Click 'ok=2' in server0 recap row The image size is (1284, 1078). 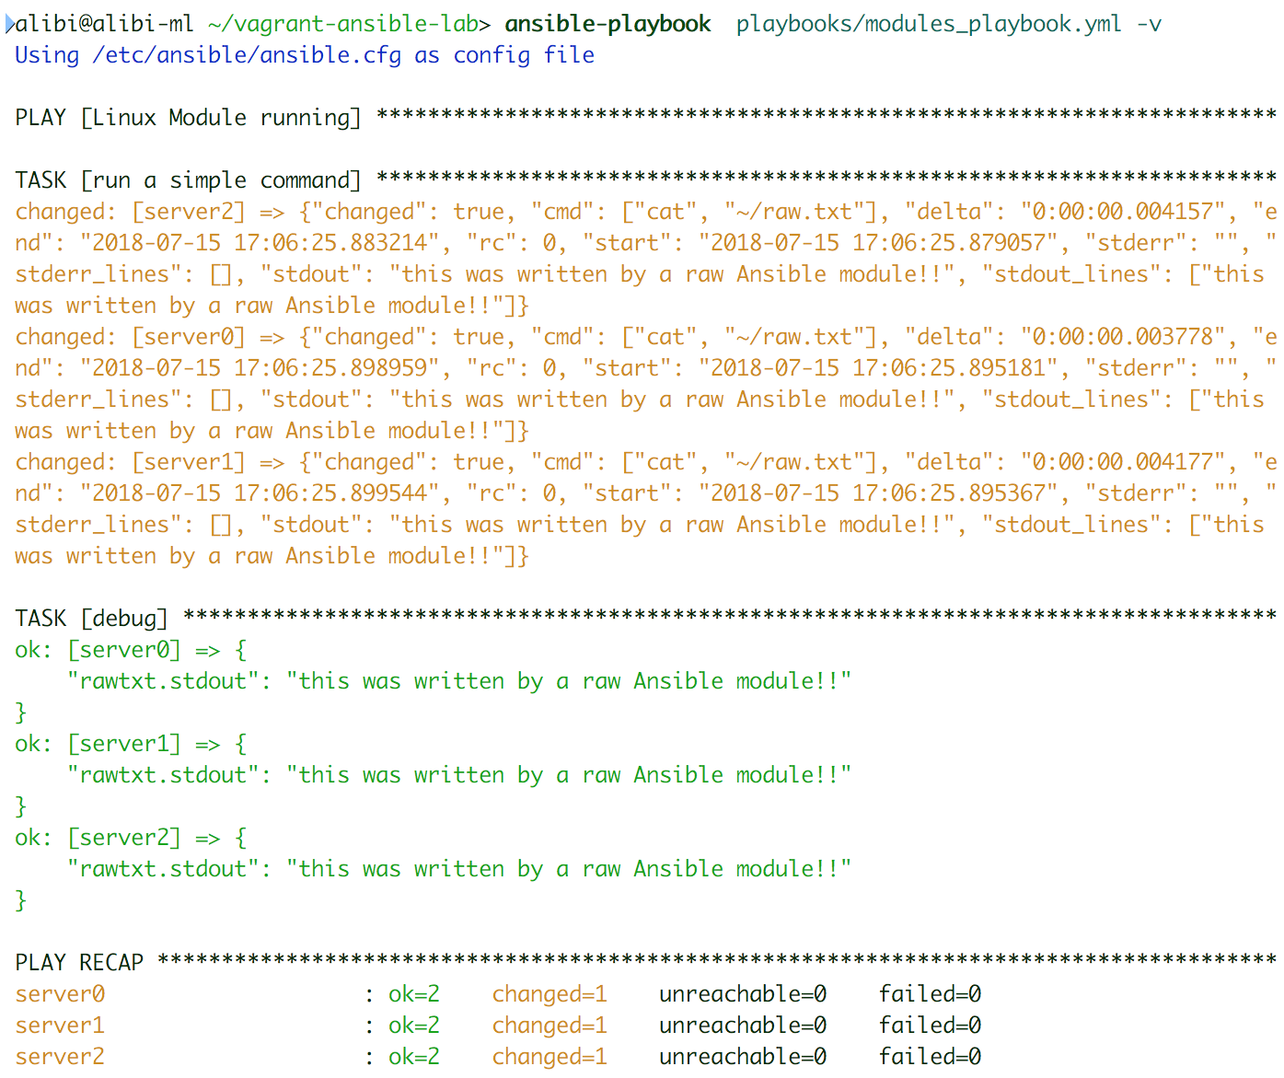(414, 994)
